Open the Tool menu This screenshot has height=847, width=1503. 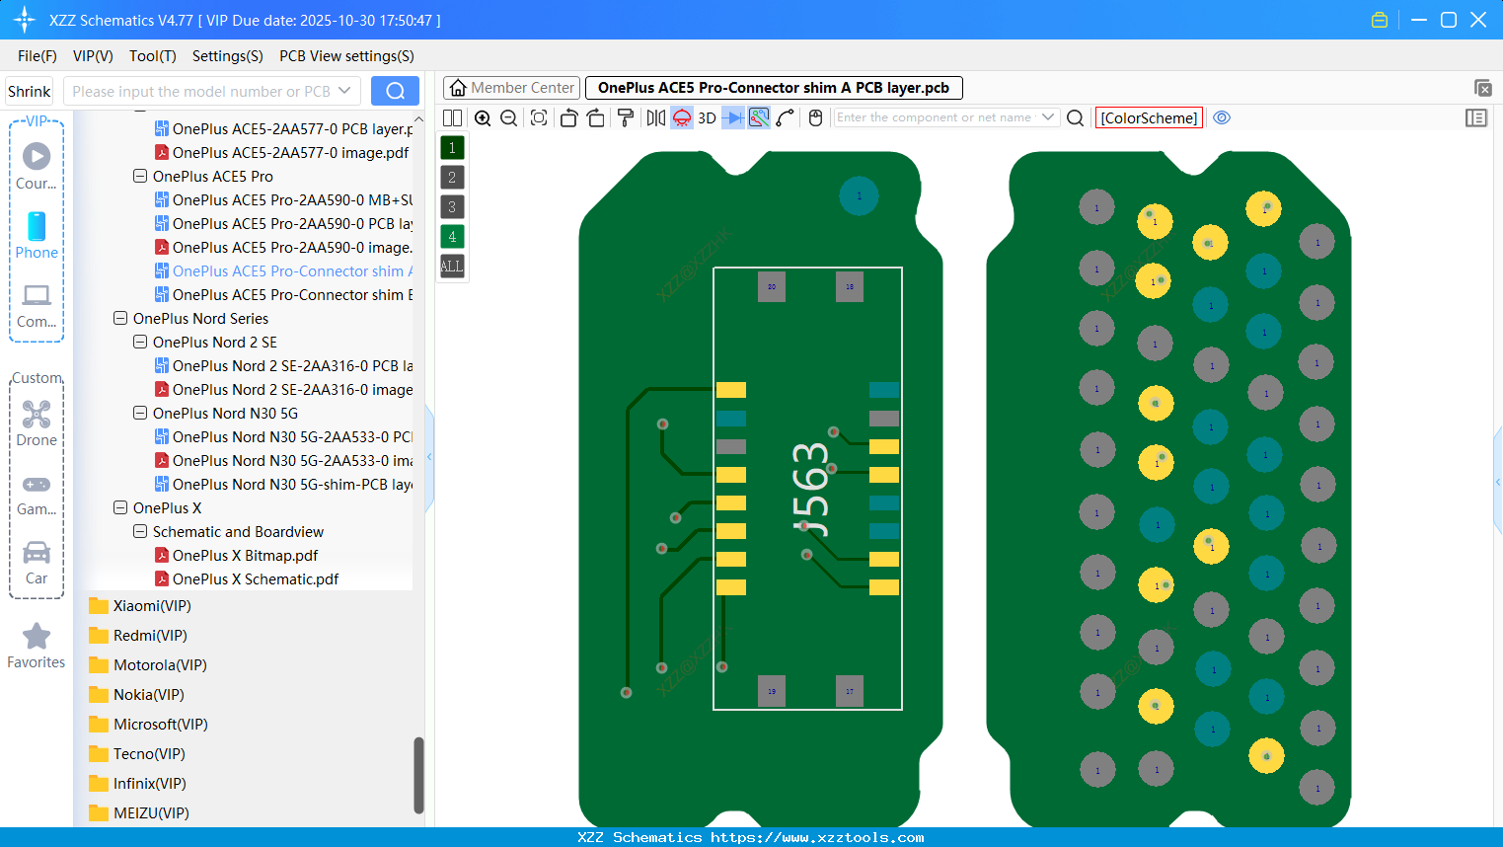point(152,56)
